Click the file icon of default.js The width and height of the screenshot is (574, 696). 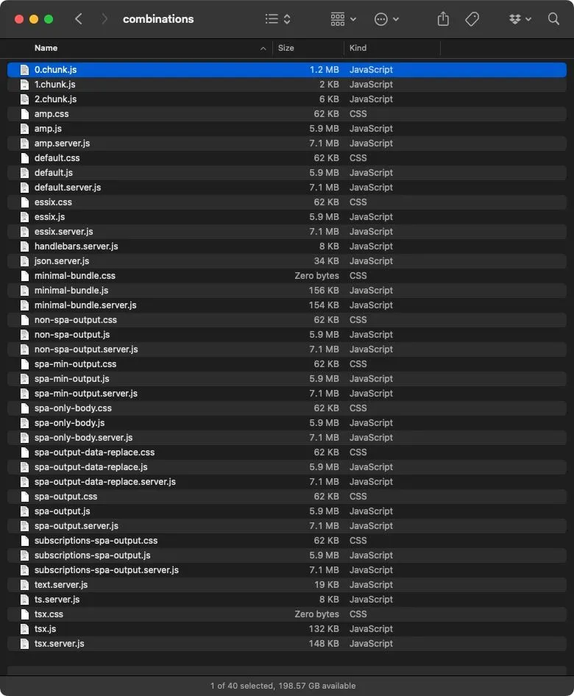click(x=25, y=173)
